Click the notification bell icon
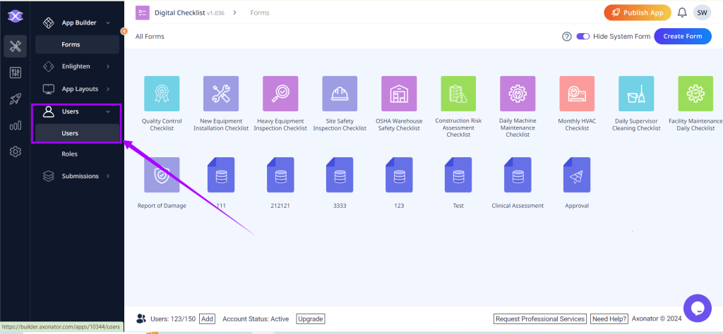Image resolution: width=723 pixels, height=334 pixels. point(682,13)
